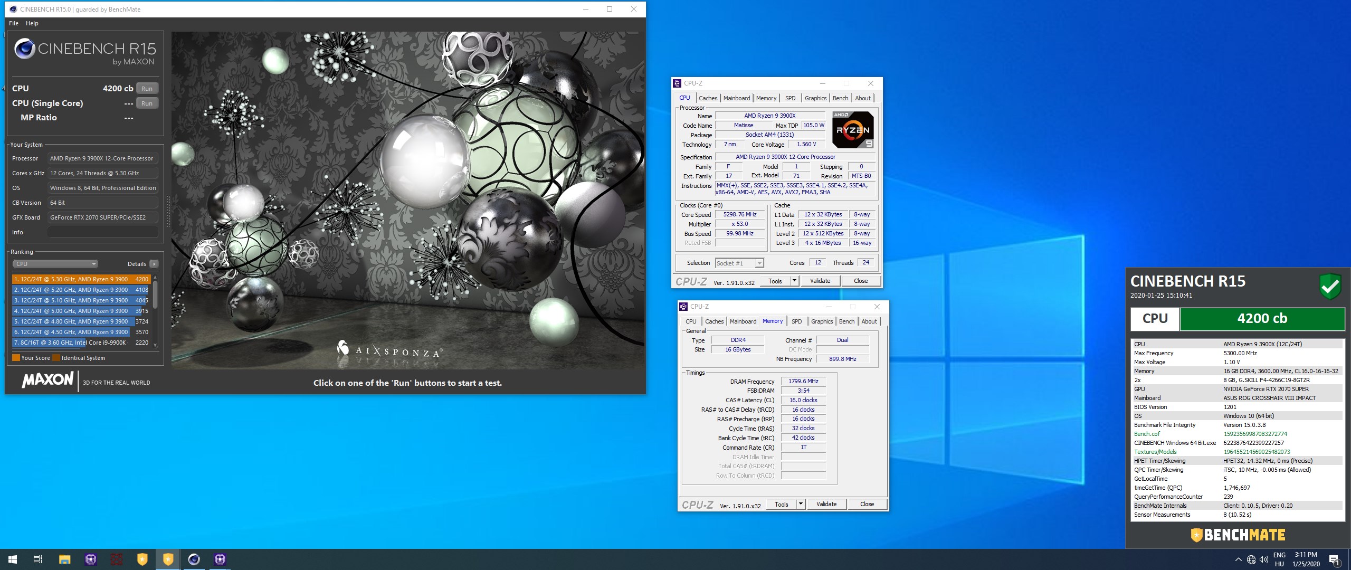Run the CPU Single Core benchmark

click(x=147, y=103)
